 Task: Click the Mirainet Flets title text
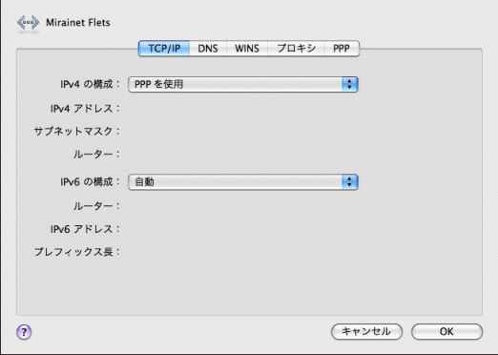click(78, 23)
